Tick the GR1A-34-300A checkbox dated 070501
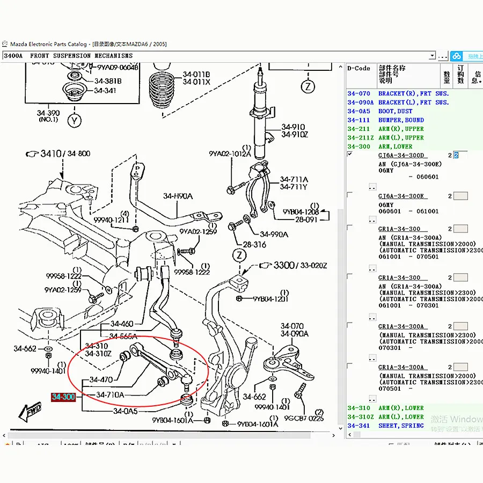The height and width of the screenshot is (483, 483). point(349,365)
